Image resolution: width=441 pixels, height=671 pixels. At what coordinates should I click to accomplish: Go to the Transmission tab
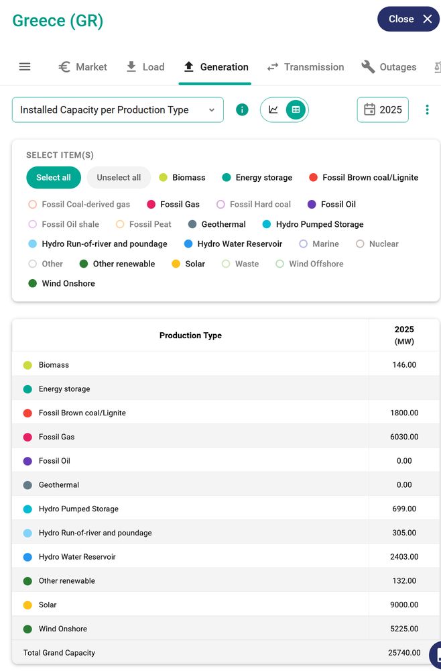tap(305, 66)
